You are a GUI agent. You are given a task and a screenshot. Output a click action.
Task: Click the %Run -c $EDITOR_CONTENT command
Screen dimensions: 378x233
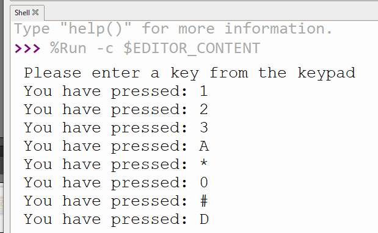[x=155, y=48]
